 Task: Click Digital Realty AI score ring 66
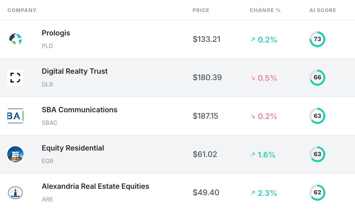(317, 78)
